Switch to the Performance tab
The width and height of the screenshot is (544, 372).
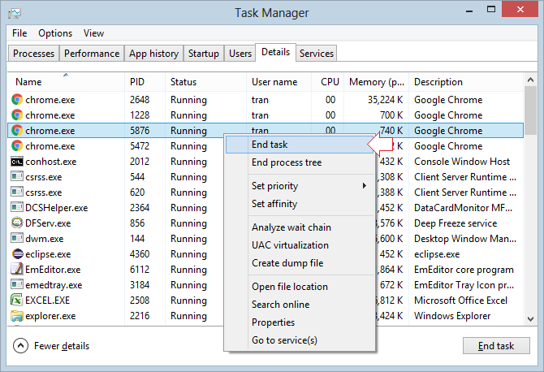(92, 54)
